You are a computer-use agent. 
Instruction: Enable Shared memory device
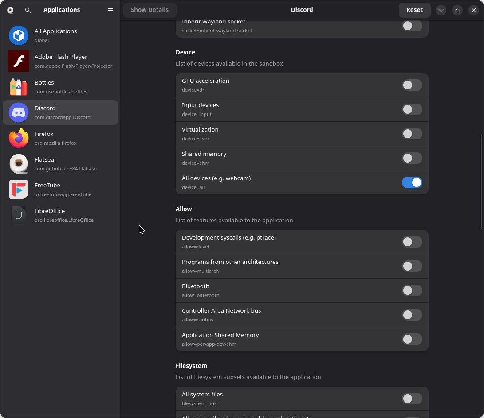pos(412,158)
